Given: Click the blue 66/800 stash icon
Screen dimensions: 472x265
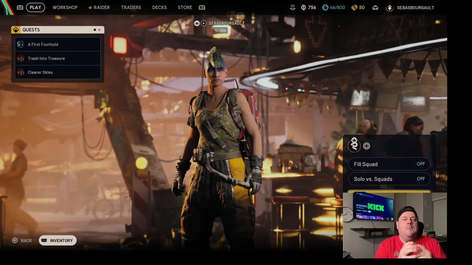Looking at the screenshot, I should [x=325, y=7].
